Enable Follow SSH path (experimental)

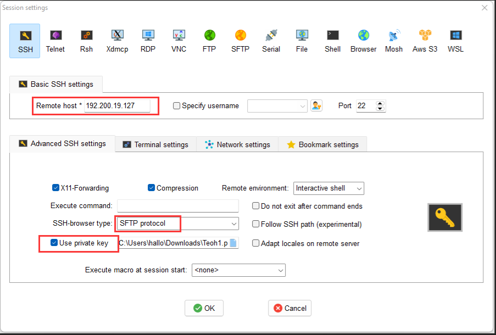click(x=256, y=224)
